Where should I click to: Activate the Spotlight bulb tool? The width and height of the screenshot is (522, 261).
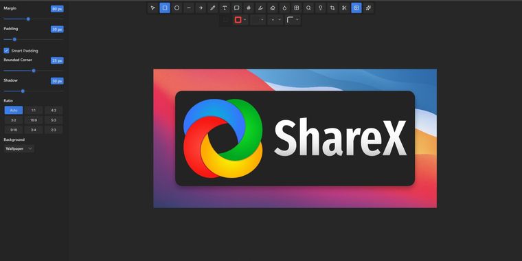pos(321,8)
